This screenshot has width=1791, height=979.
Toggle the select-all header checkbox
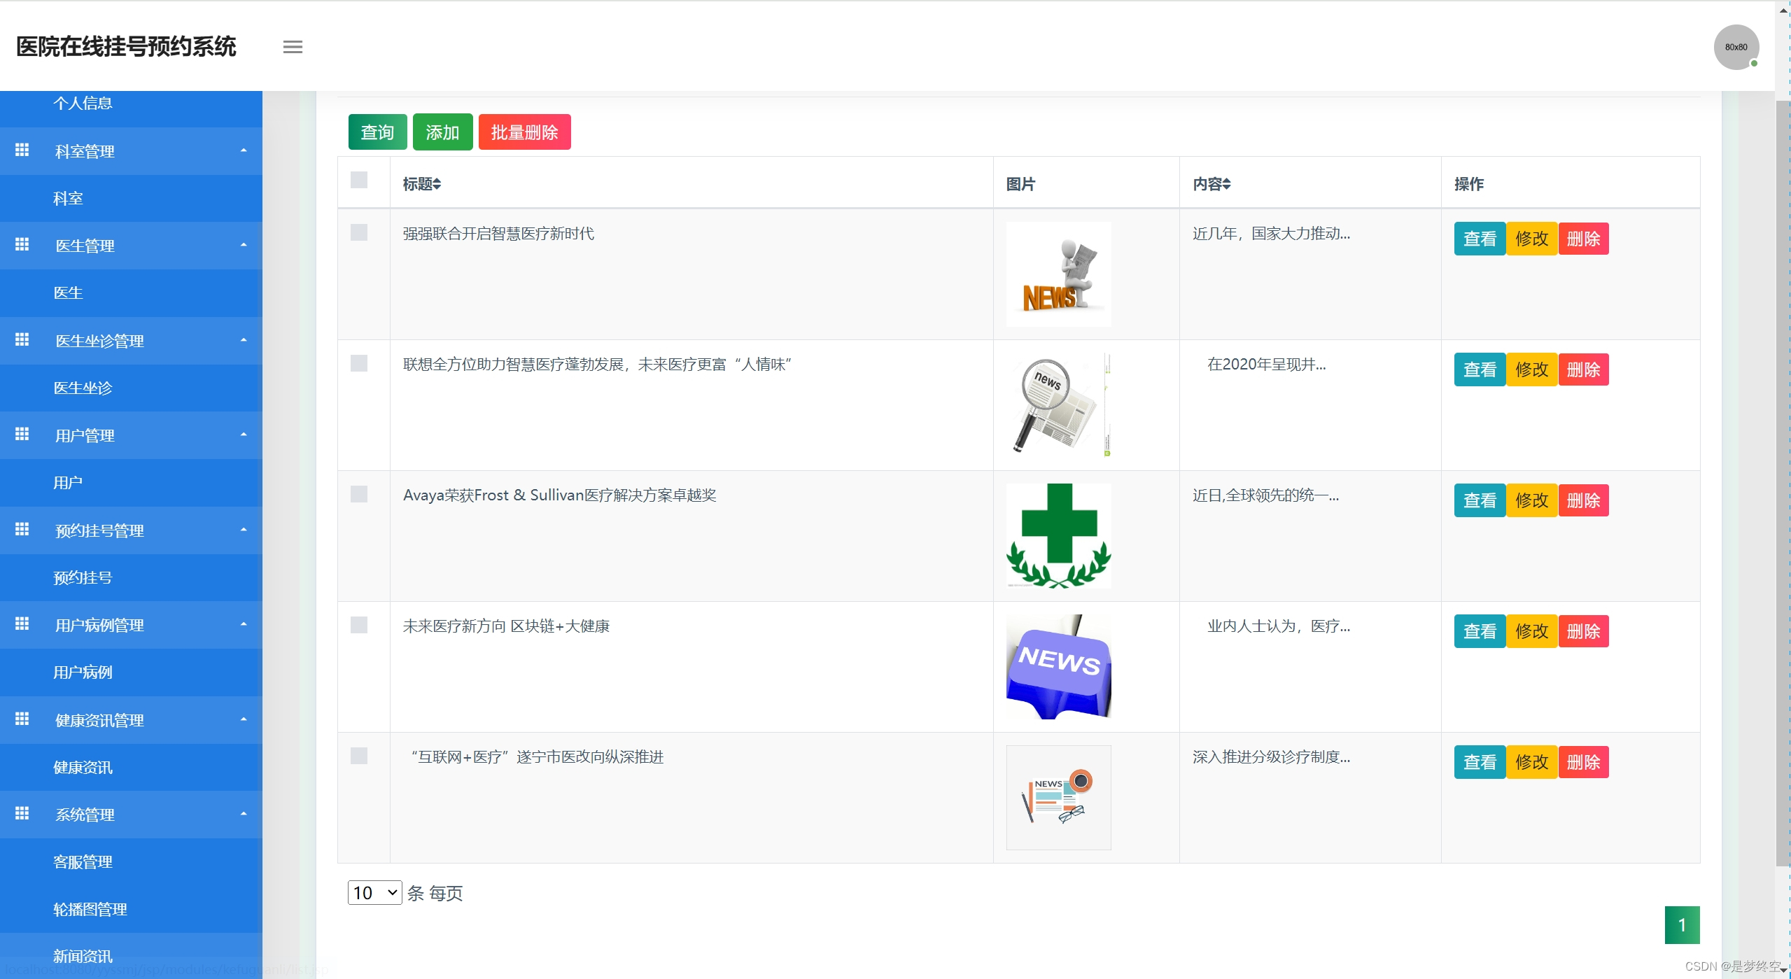[x=359, y=181]
